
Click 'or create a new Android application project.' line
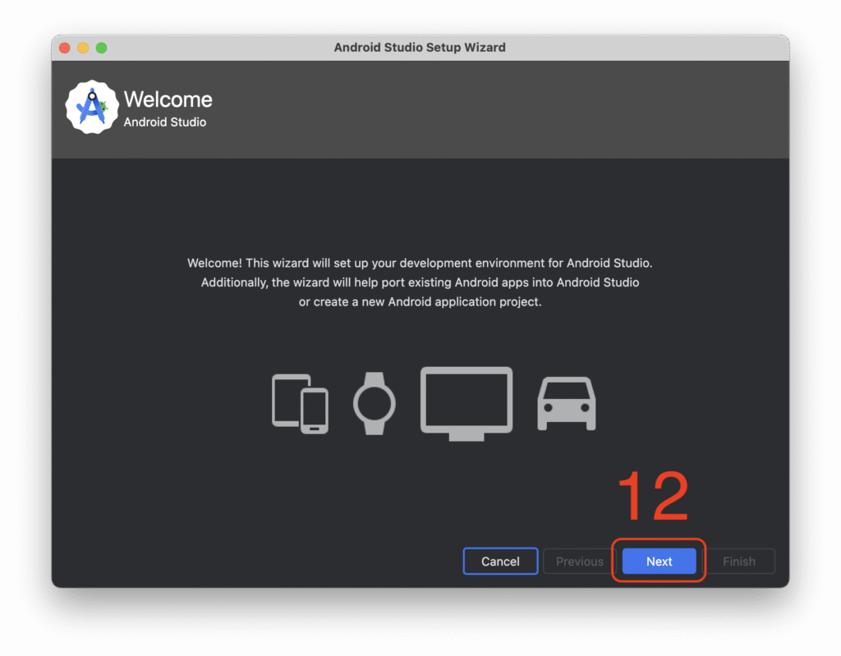coord(420,301)
